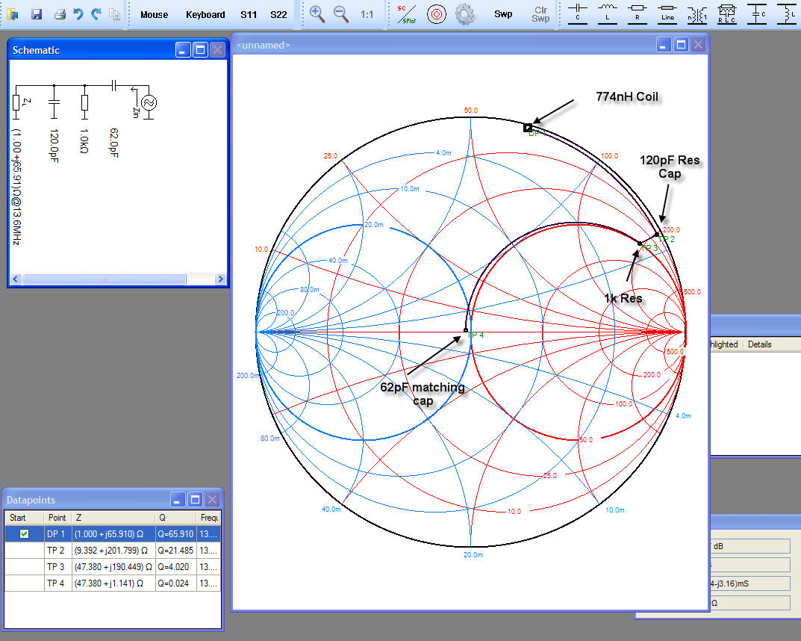
Task: Click the Swp sweep button
Action: [x=503, y=14]
